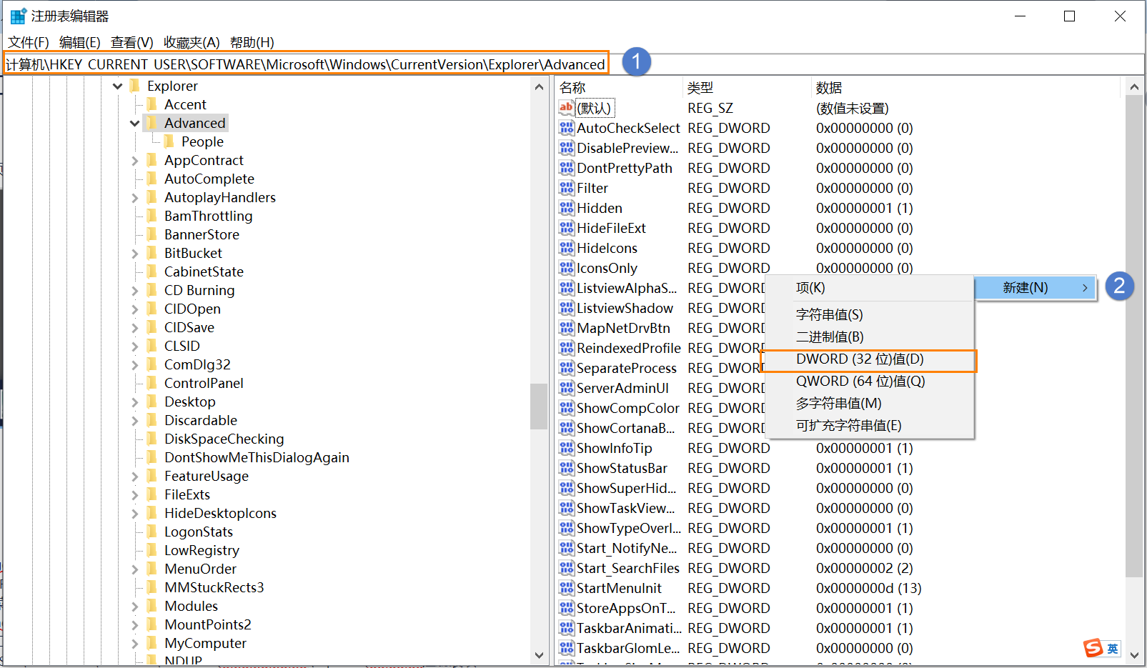The image size is (1147, 668).
Task: Click the HideFileExt value icon
Action: click(567, 228)
